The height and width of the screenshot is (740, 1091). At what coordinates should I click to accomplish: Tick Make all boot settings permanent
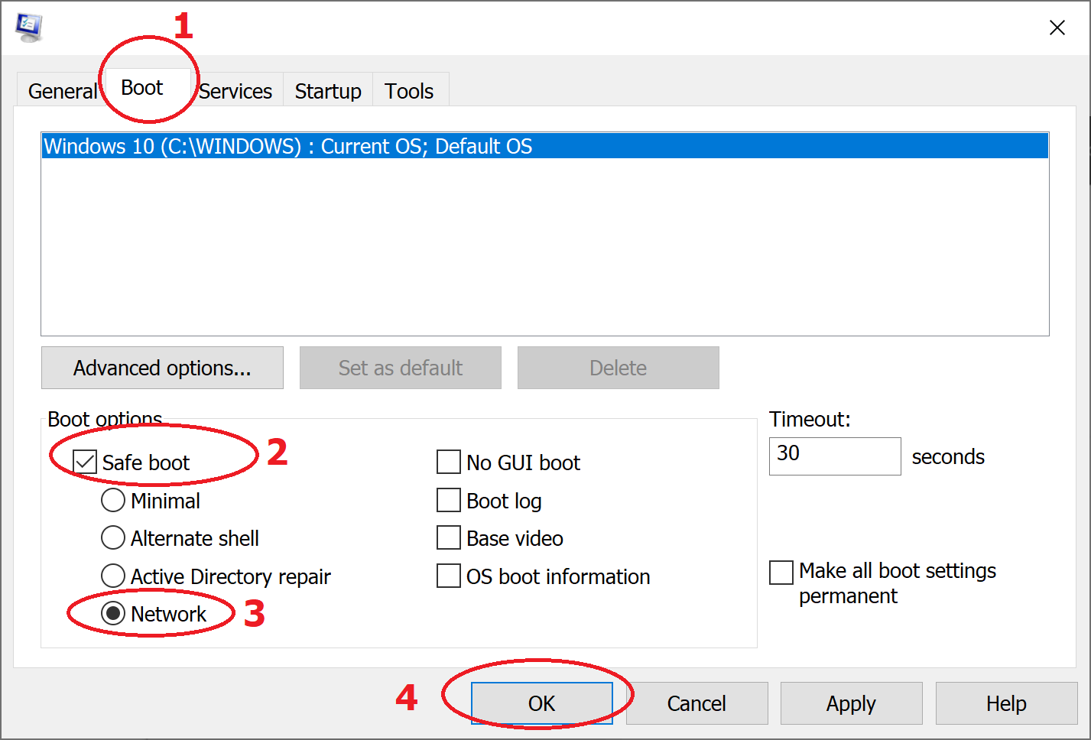[781, 572]
